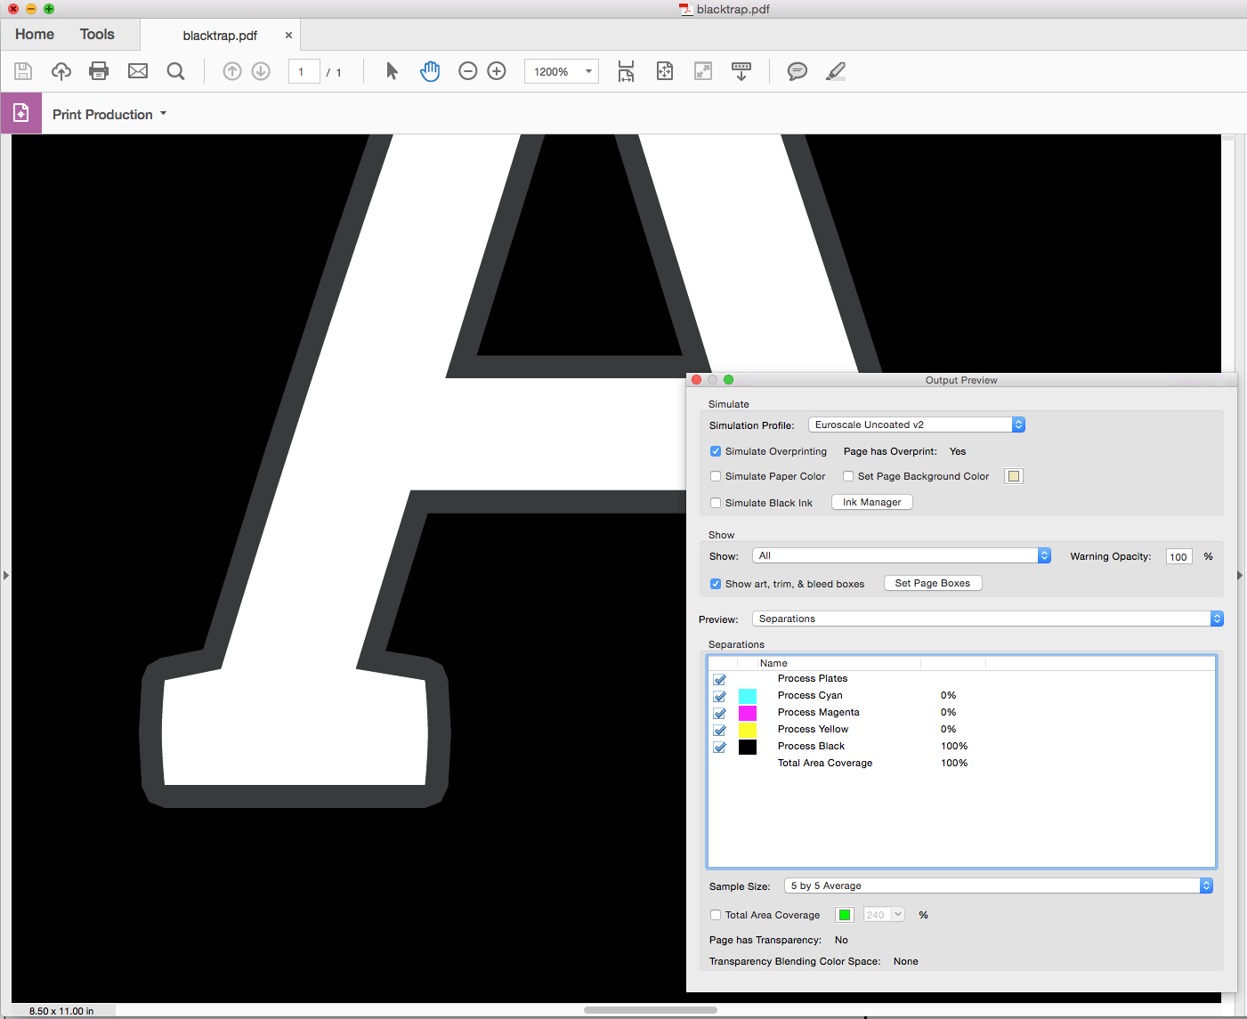Open the Print Production menu arrow

pyautogui.click(x=164, y=114)
